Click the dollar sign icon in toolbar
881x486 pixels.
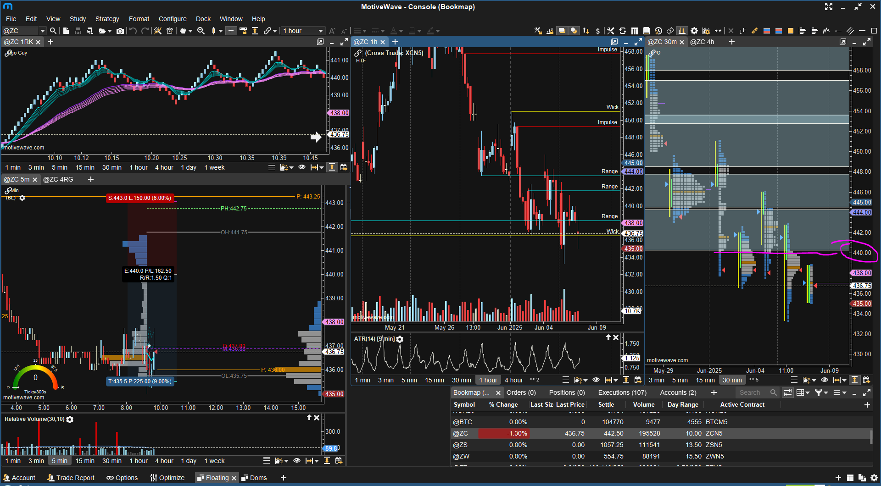pyautogui.click(x=597, y=31)
